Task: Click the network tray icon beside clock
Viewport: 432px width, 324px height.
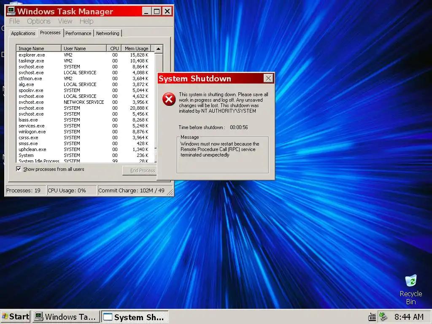Action: pyautogui.click(x=383, y=317)
